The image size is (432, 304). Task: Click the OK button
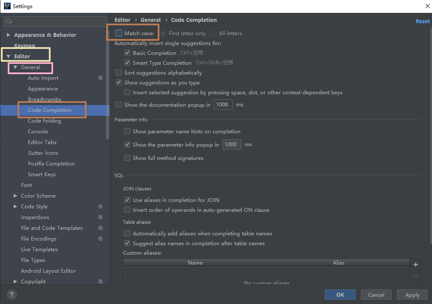pos(340,295)
